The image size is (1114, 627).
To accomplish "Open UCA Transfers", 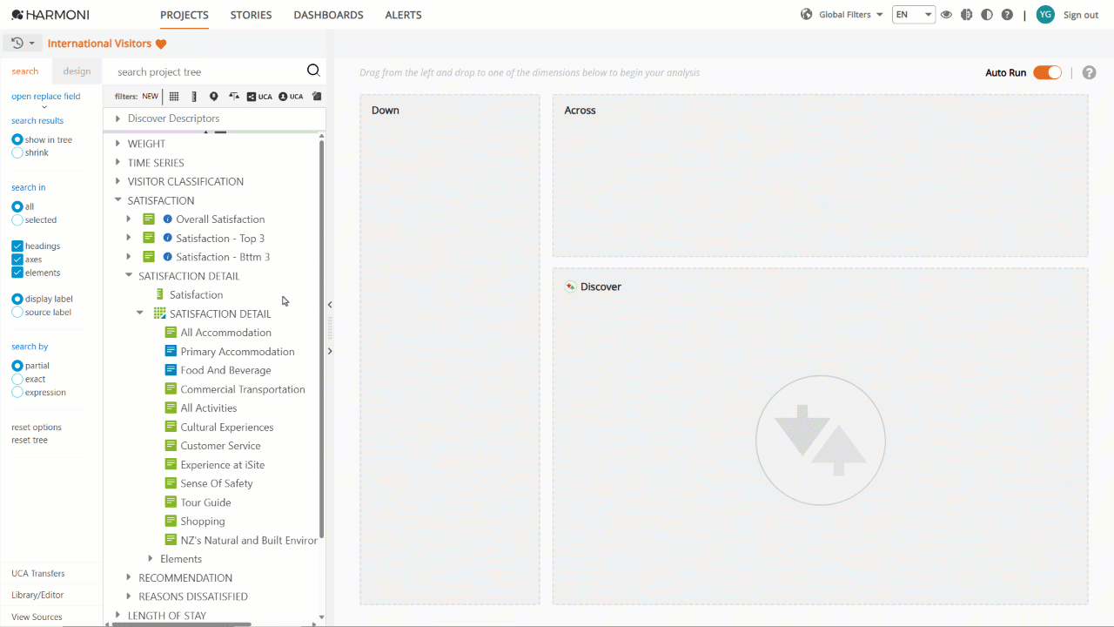I will [x=37, y=573].
